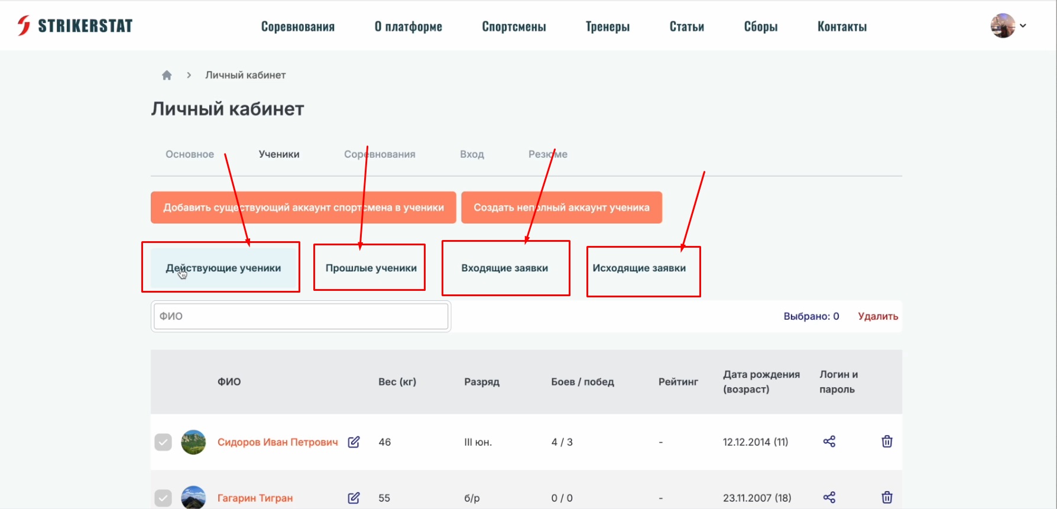
Task: Show the Прошлые ученики list
Action: point(371,268)
